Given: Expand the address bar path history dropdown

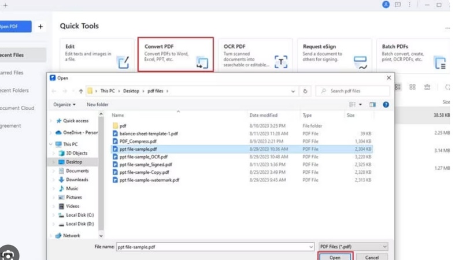Looking at the screenshot, I should pyautogui.click(x=293, y=91).
